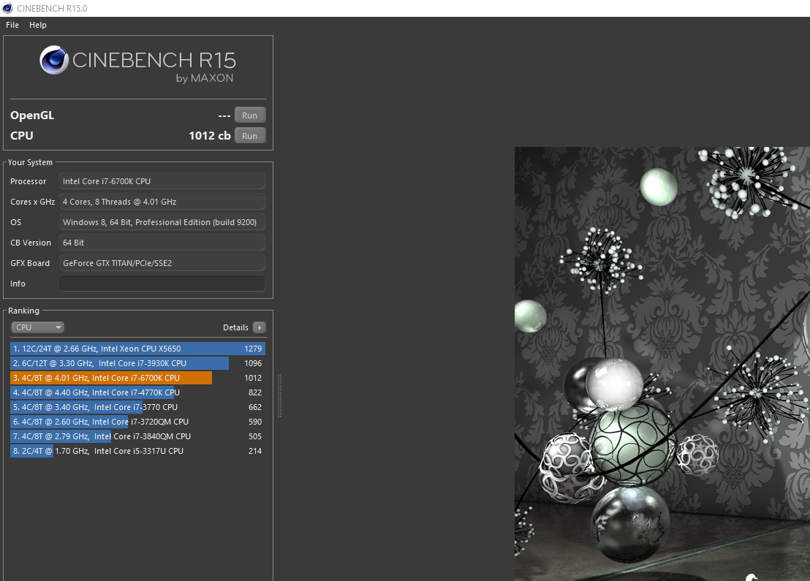The width and height of the screenshot is (810, 581).
Task: Click the Details arrow button
Action: point(260,327)
